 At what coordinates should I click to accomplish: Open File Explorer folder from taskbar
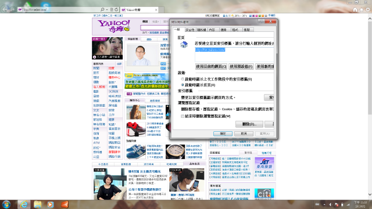coord(37,204)
